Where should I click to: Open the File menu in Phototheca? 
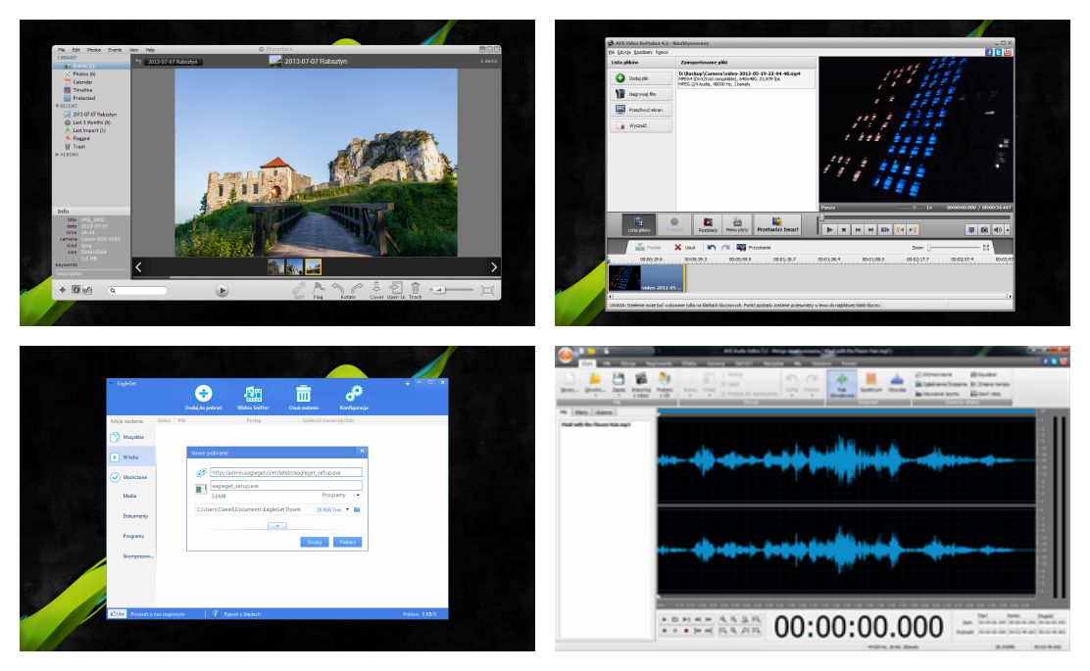tap(61, 50)
